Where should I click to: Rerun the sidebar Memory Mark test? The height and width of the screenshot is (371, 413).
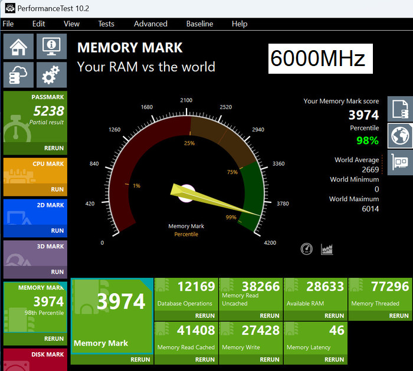pyautogui.click(x=54, y=339)
